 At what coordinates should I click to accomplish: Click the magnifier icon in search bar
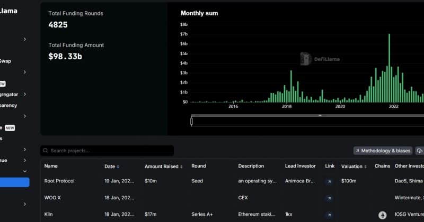pos(46,151)
